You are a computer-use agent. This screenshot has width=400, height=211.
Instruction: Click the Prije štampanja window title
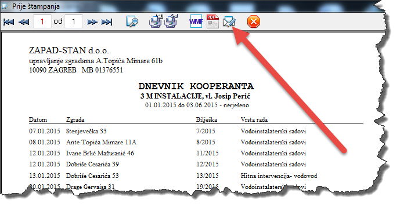click(x=36, y=6)
